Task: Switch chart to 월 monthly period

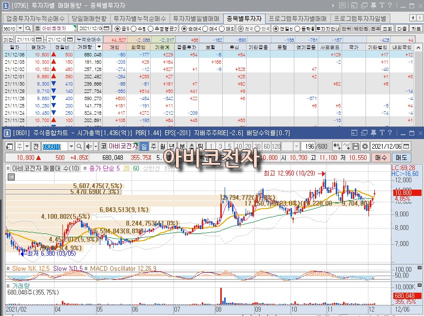Action: (162, 146)
